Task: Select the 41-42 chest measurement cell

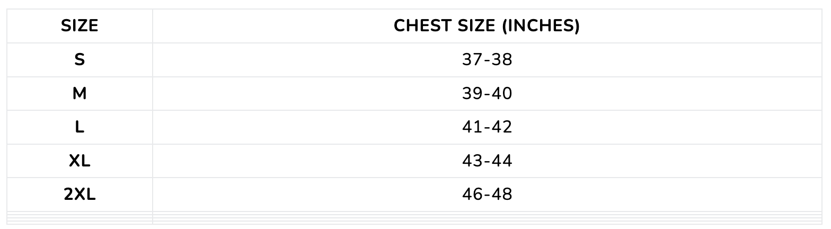Action: tap(487, 127)
